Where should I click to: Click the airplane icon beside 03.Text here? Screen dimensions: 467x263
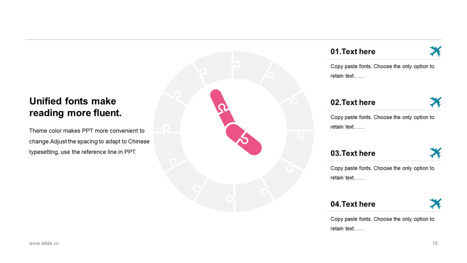[x=435, y=153]
